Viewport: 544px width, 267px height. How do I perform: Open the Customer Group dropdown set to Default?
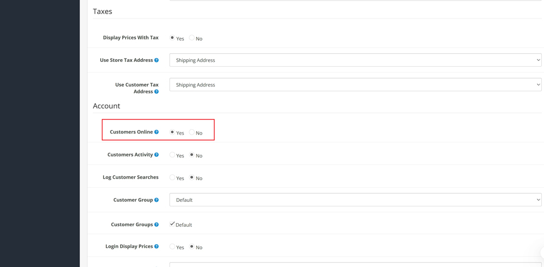(x=355, y=200)
